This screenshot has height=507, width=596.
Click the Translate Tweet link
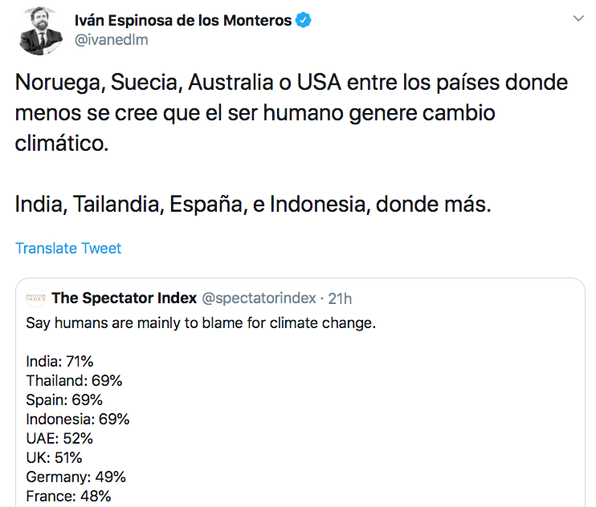click(x=68, y=248)
